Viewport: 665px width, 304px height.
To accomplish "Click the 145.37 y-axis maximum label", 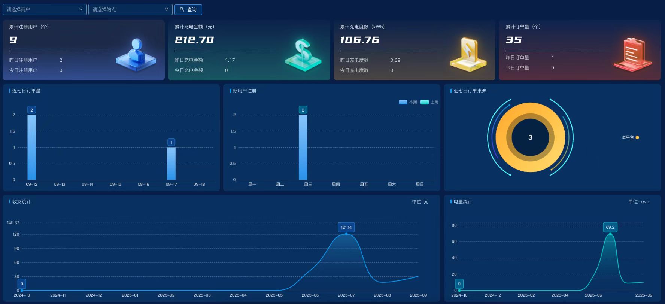I will [x=13, y=223].
